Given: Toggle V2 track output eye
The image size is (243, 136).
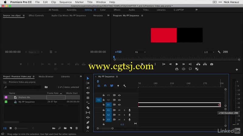Looking at the screenshot, I should click(119, 100).
